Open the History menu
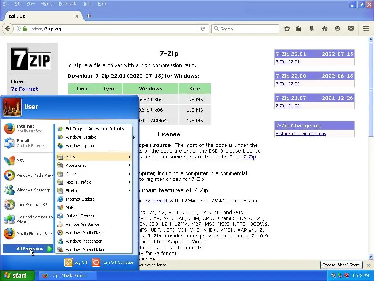Viewport: 374px width, 281px height. 46,4
